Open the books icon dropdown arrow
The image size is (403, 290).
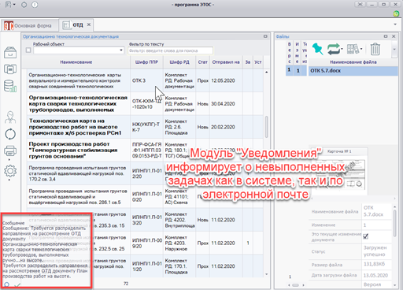(361, 49)
